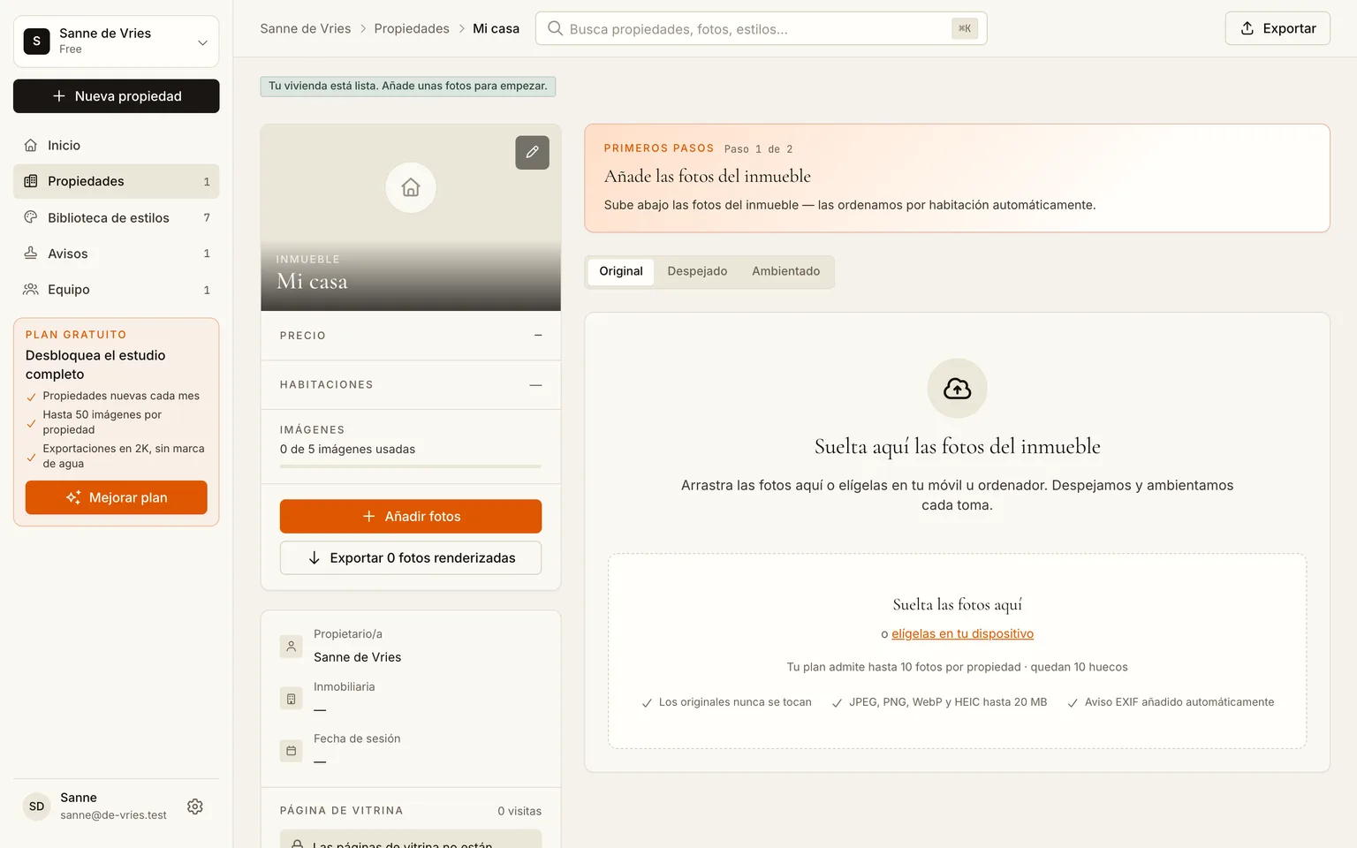Click the Exportar button
Screen dimensions: 1357x848
click(1277, 28)
